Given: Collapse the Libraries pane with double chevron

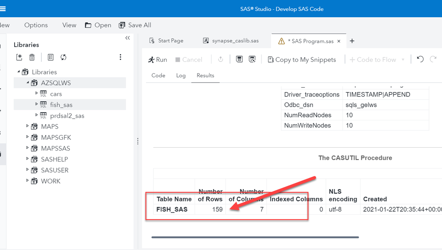Looking at the screenshot, I should pyautogui.click(x=127, y=38).
